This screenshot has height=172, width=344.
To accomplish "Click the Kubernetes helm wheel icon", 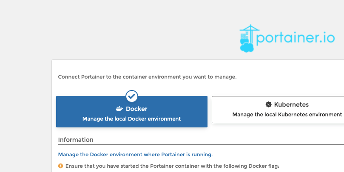I will point(269,104).
